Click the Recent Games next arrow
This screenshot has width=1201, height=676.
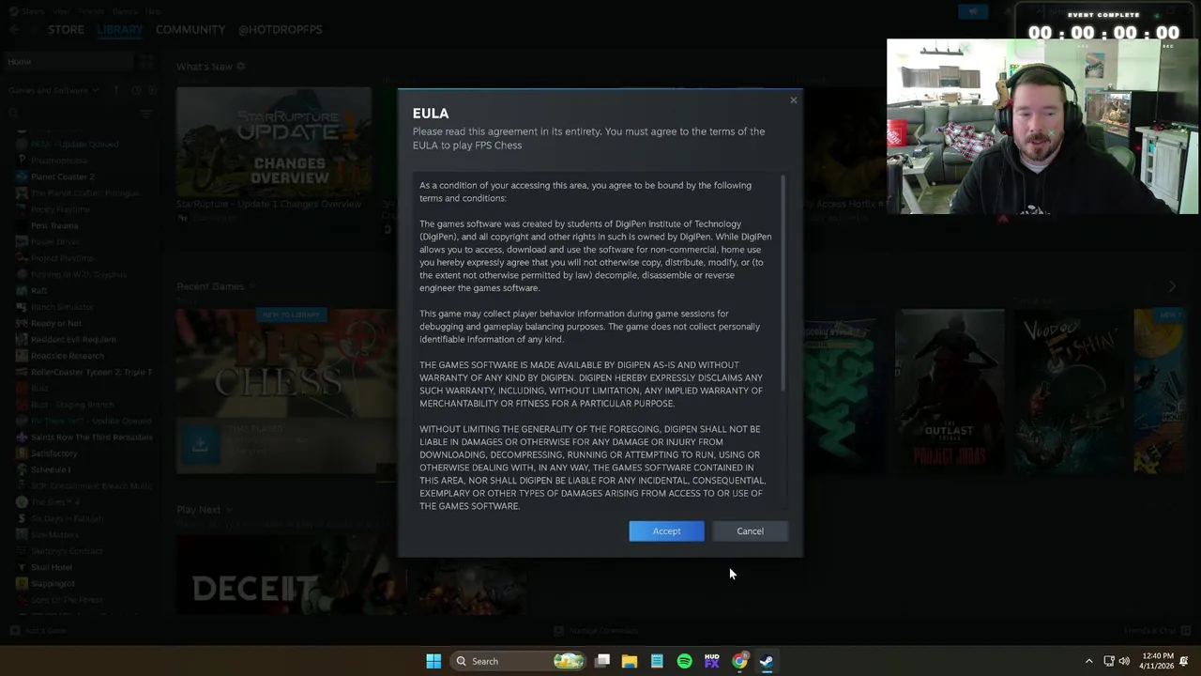click(1172, 286)
